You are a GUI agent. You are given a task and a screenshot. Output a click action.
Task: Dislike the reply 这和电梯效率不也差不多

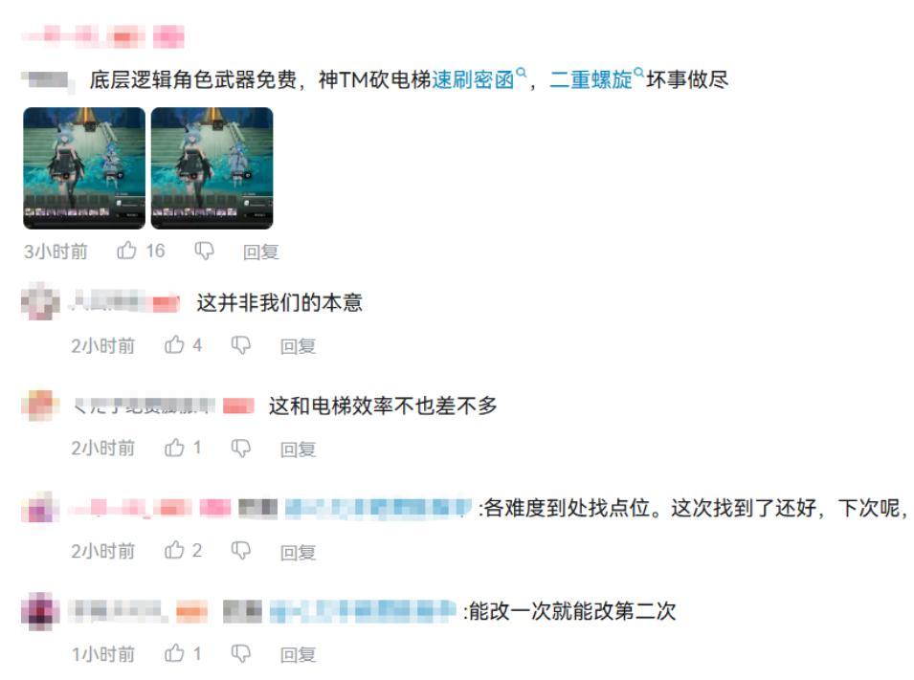click(x=241, y=449)
